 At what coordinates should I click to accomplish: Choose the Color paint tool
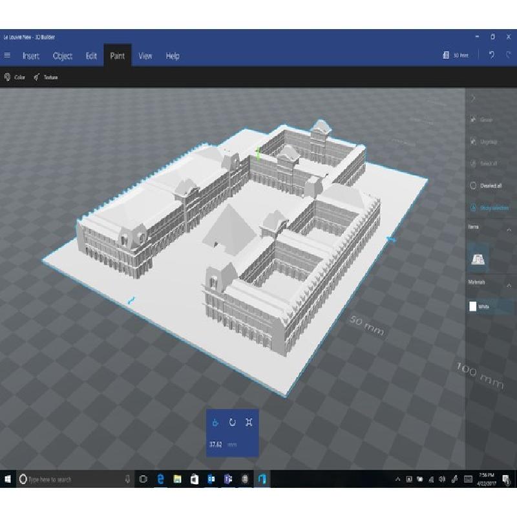tap(15, 77)
